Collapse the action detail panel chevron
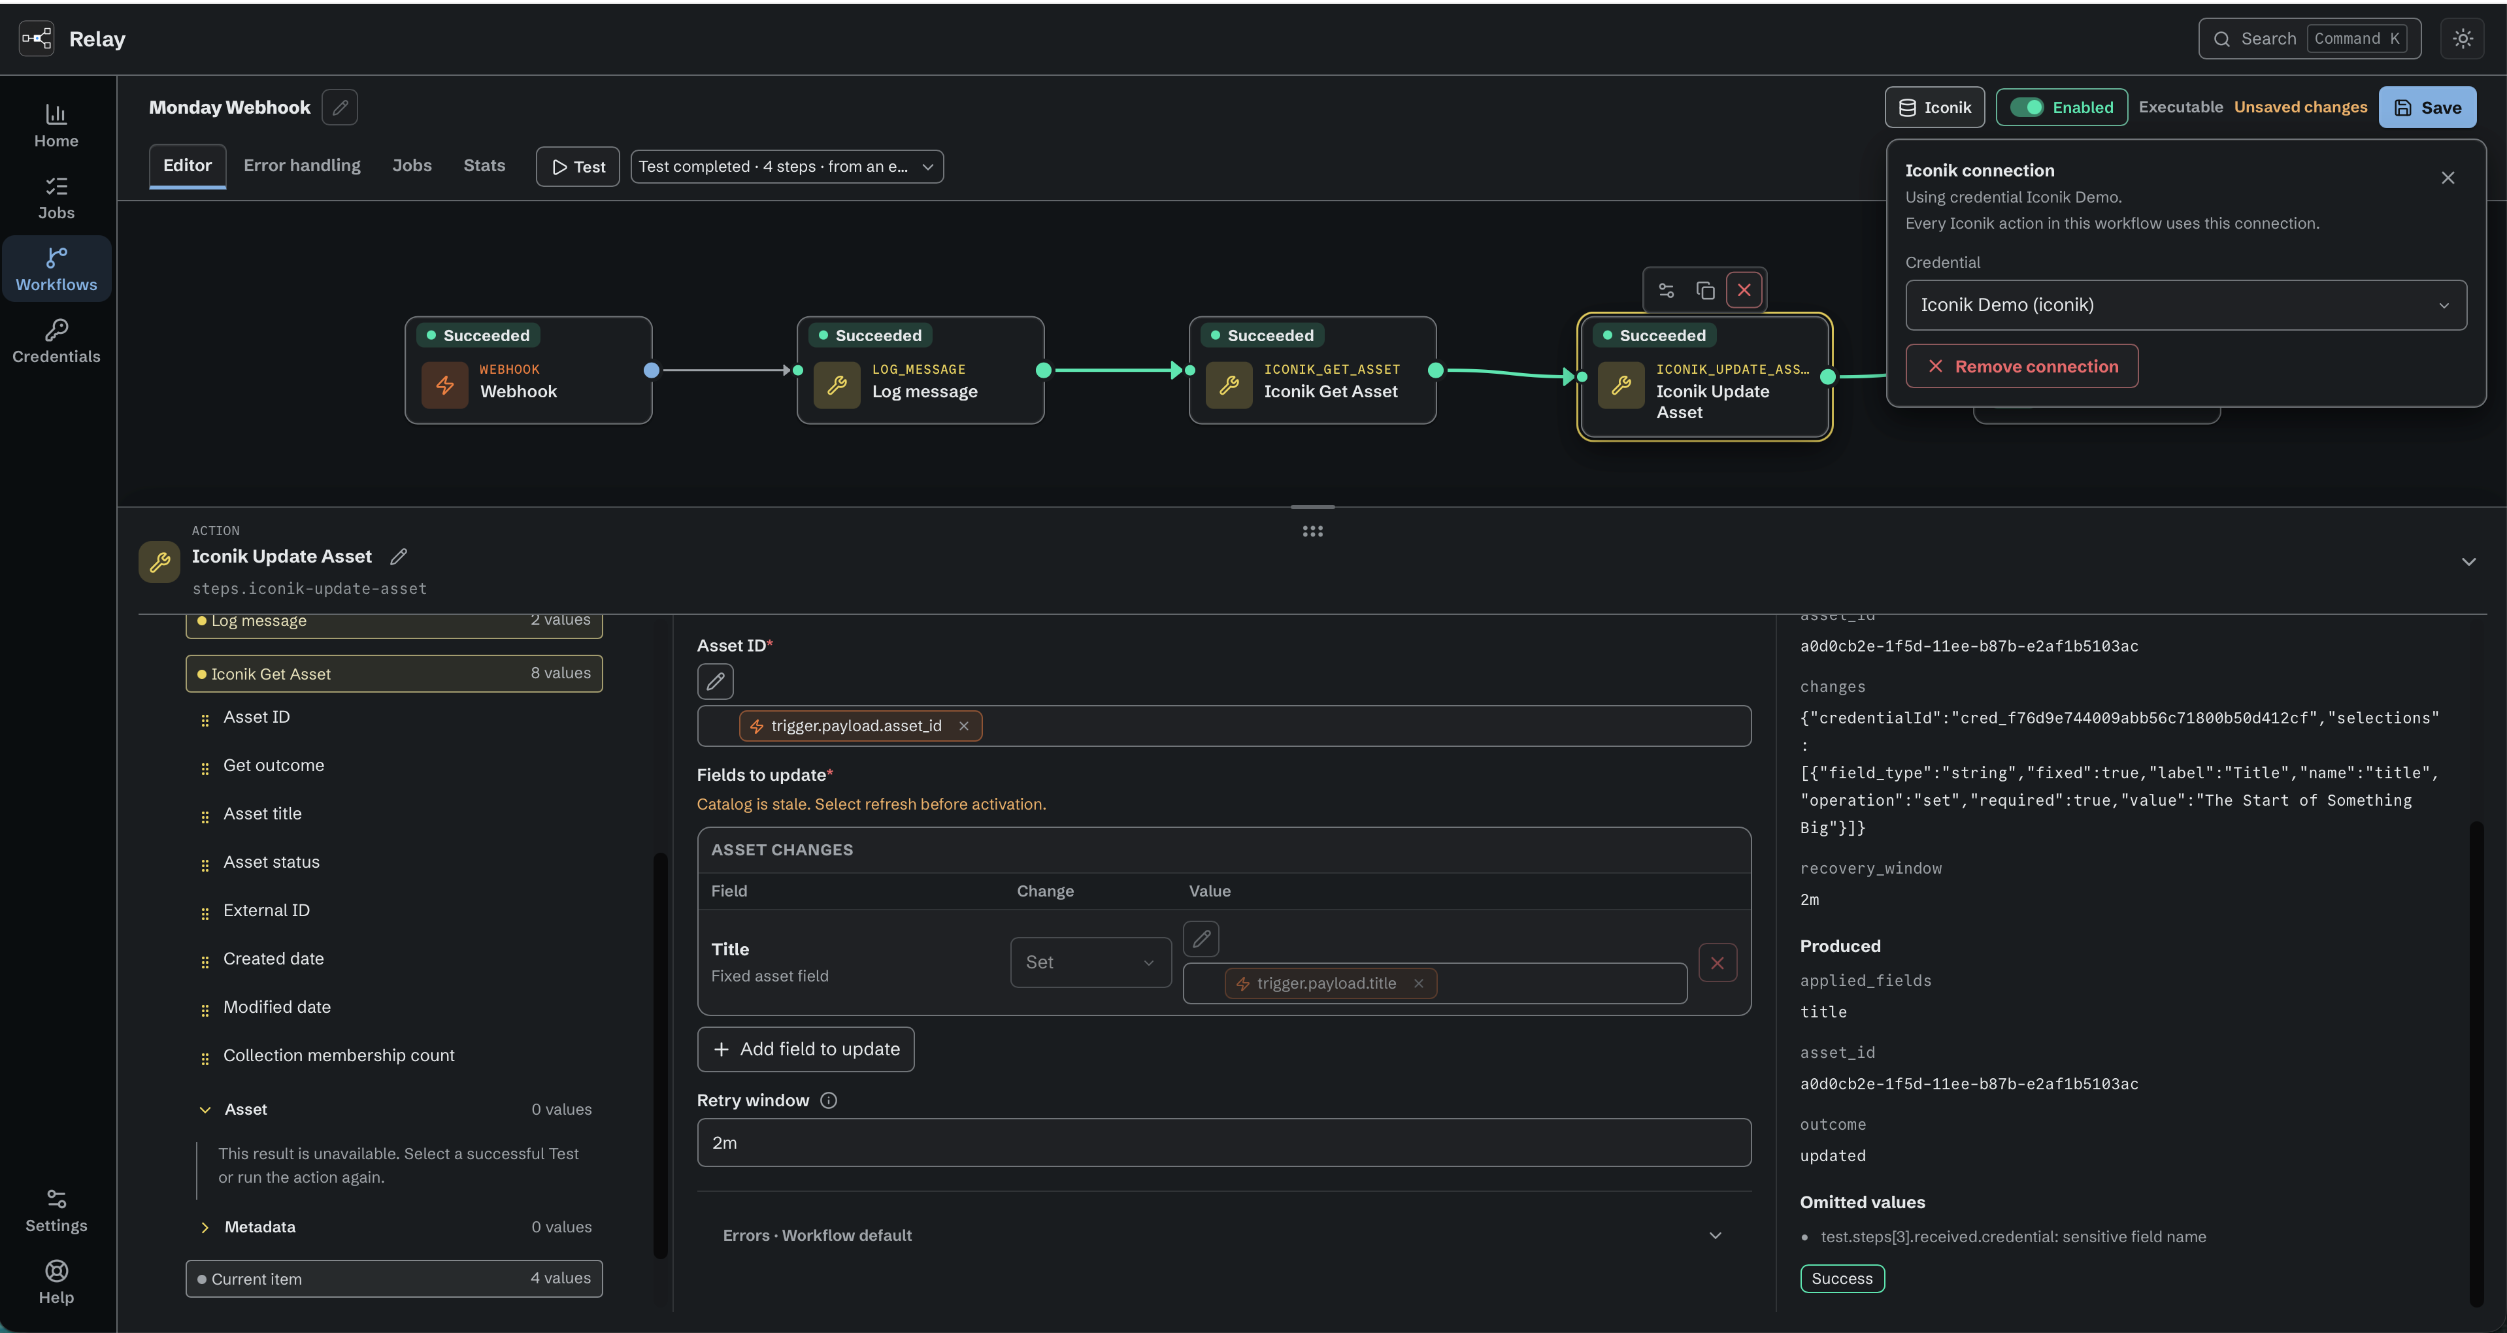Screen dimensions: 2507x1333 coord(2468,561)
